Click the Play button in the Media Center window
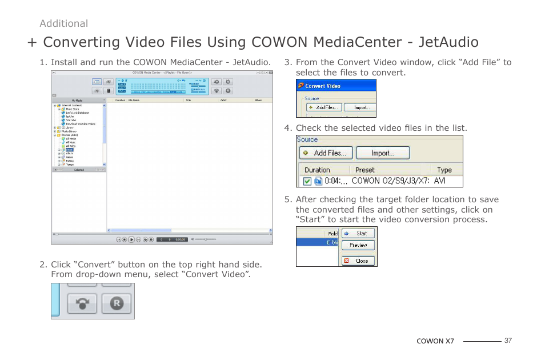Viewport: 545px width, 356px height. (x=131, y=239)
